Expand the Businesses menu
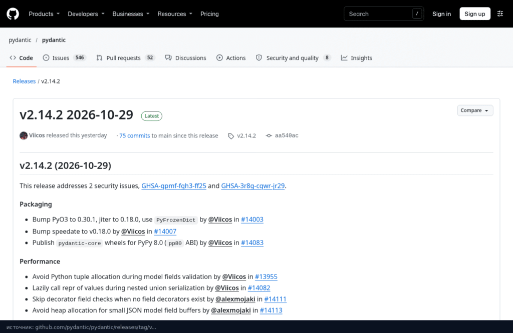Viewport: 513px width, 333px height. tap(131, 13)
